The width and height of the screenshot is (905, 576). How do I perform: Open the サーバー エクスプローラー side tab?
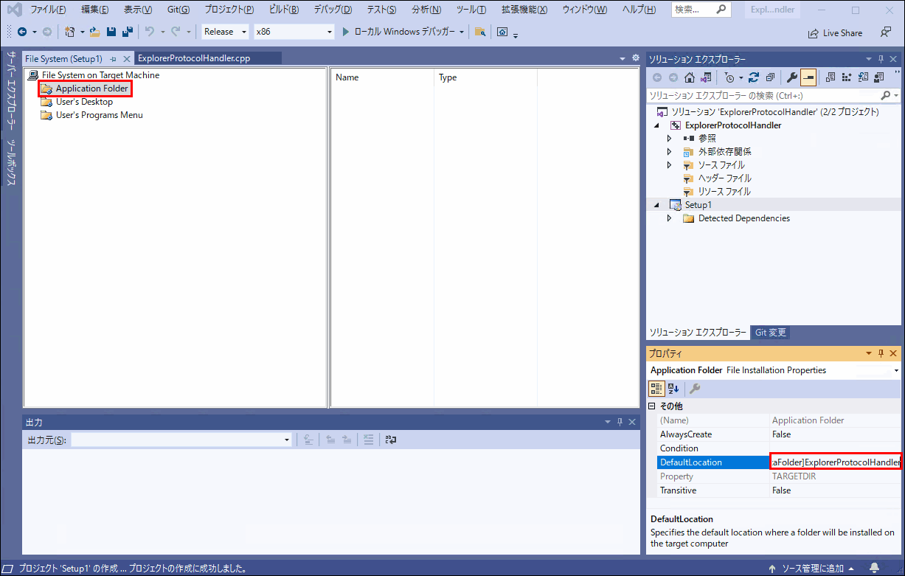pos(12,90)
